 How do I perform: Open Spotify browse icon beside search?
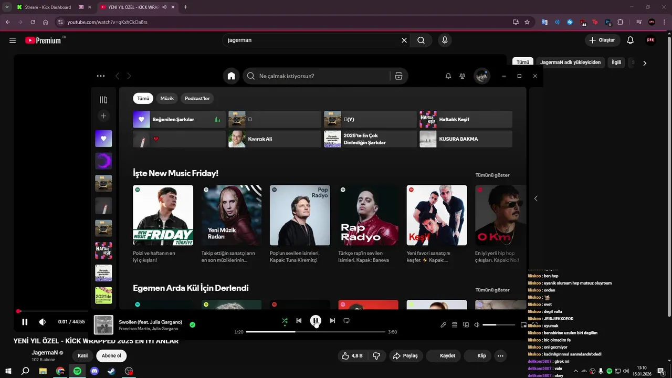click(398, 76)
